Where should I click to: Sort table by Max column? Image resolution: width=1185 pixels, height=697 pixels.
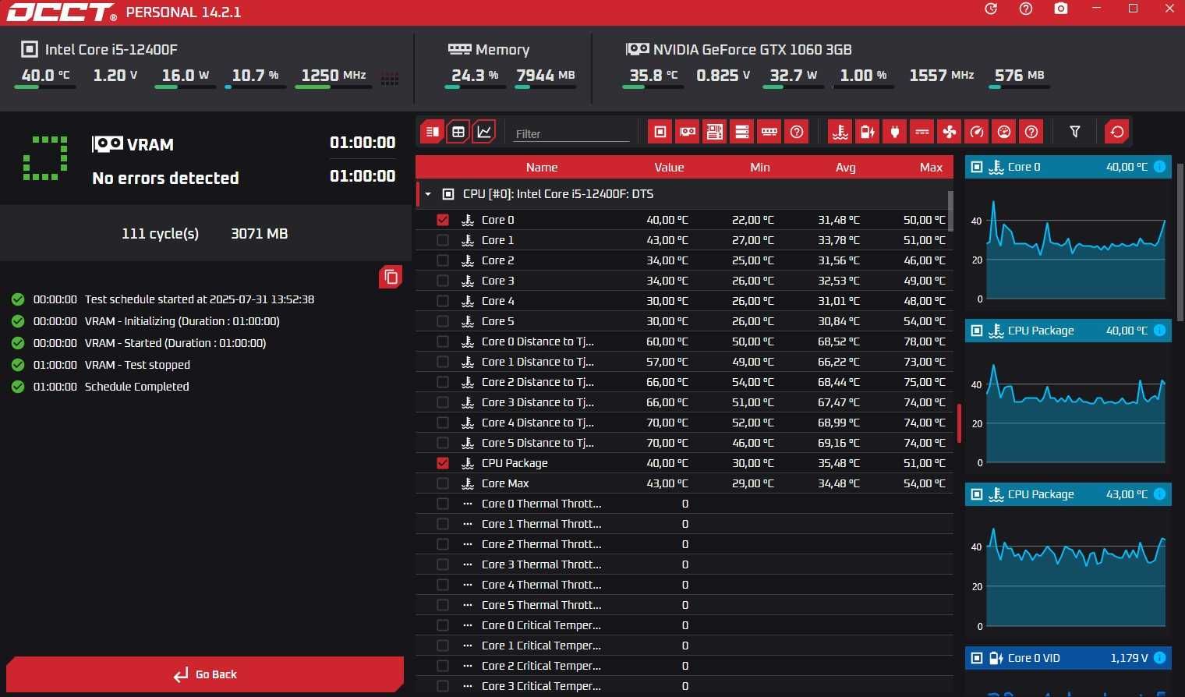(931, 168)
